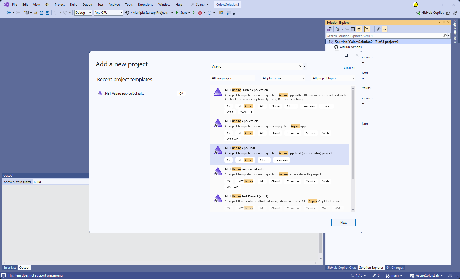
Task: Open the Debug configuration dropdown
Action: (83, 13)
